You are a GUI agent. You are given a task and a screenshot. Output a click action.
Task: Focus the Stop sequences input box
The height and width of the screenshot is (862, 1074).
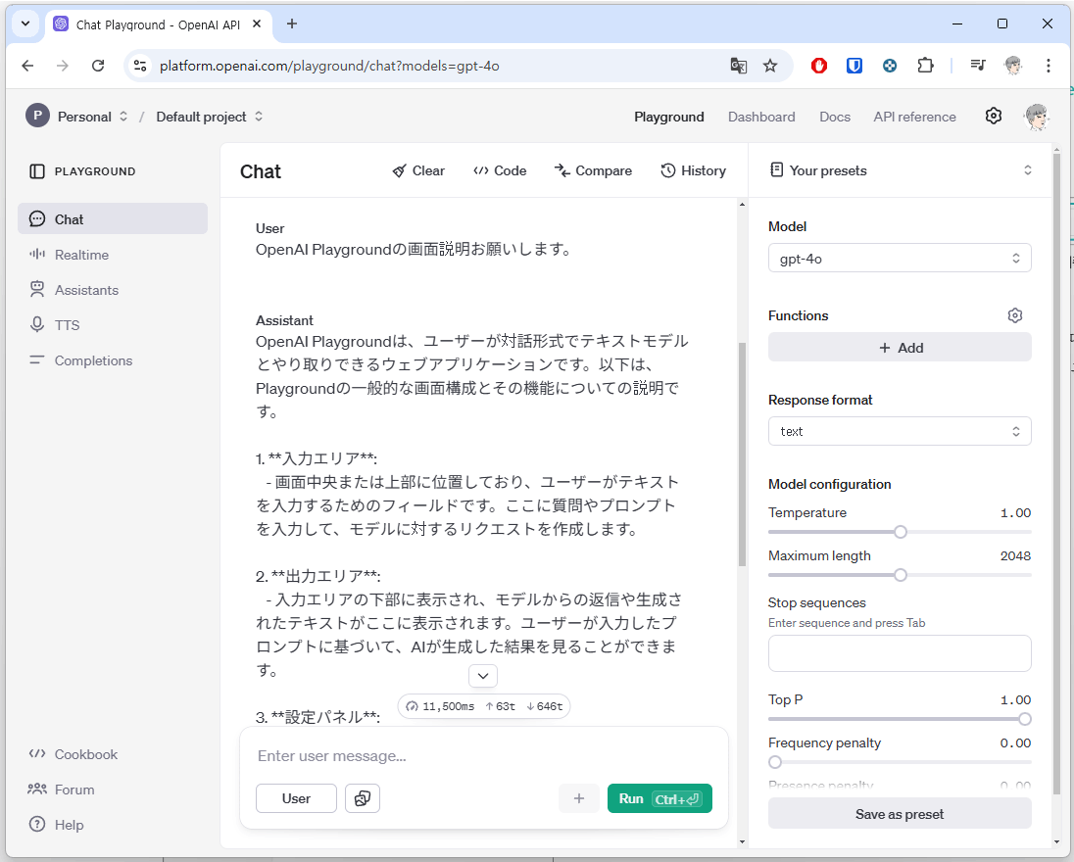click(x=900, y=653)
